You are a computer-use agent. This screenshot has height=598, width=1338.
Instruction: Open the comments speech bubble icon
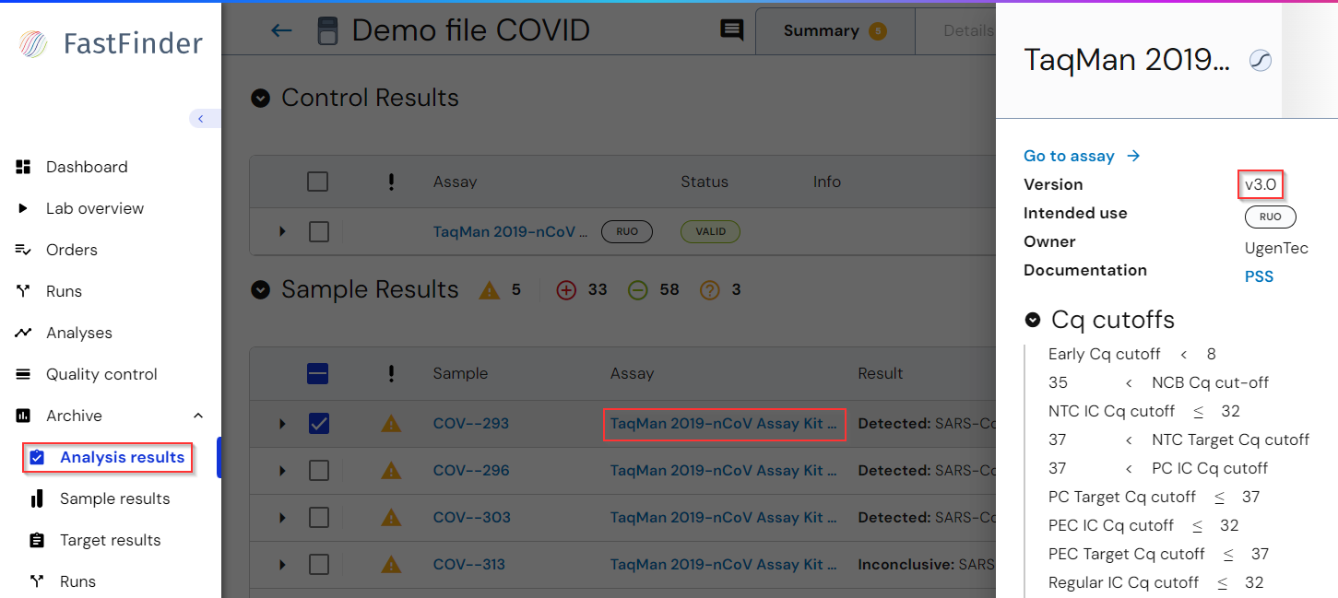pos(731,30)
